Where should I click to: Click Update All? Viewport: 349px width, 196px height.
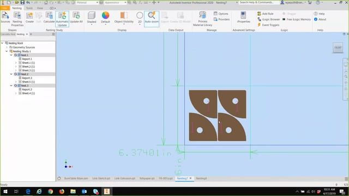76,17
